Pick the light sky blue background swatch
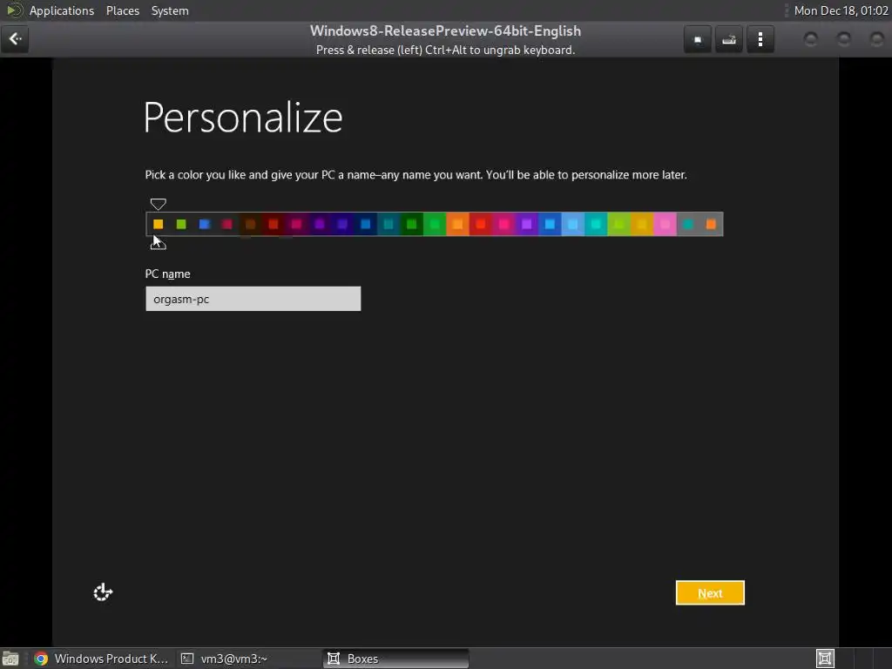 [573, 224]
